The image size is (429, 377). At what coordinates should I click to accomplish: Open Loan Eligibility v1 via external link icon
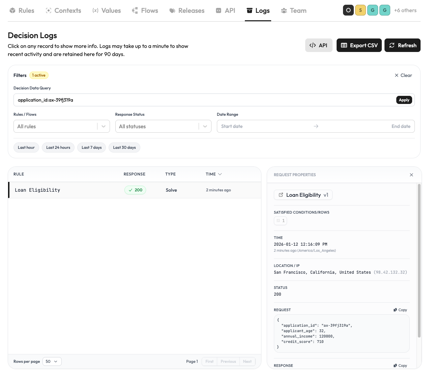point(281,195)
